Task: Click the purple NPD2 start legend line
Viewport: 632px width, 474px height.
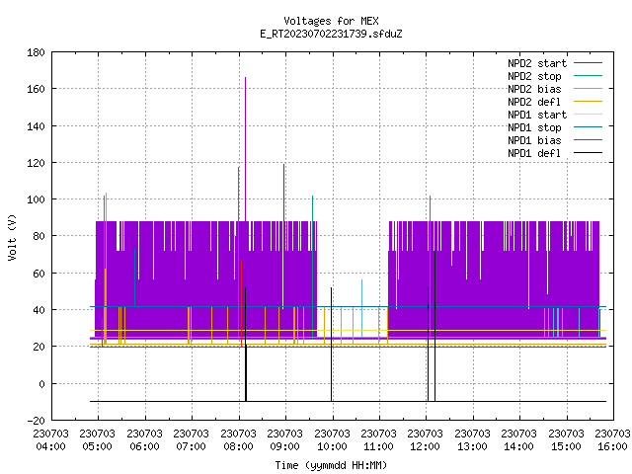Action: pos(589,63)
